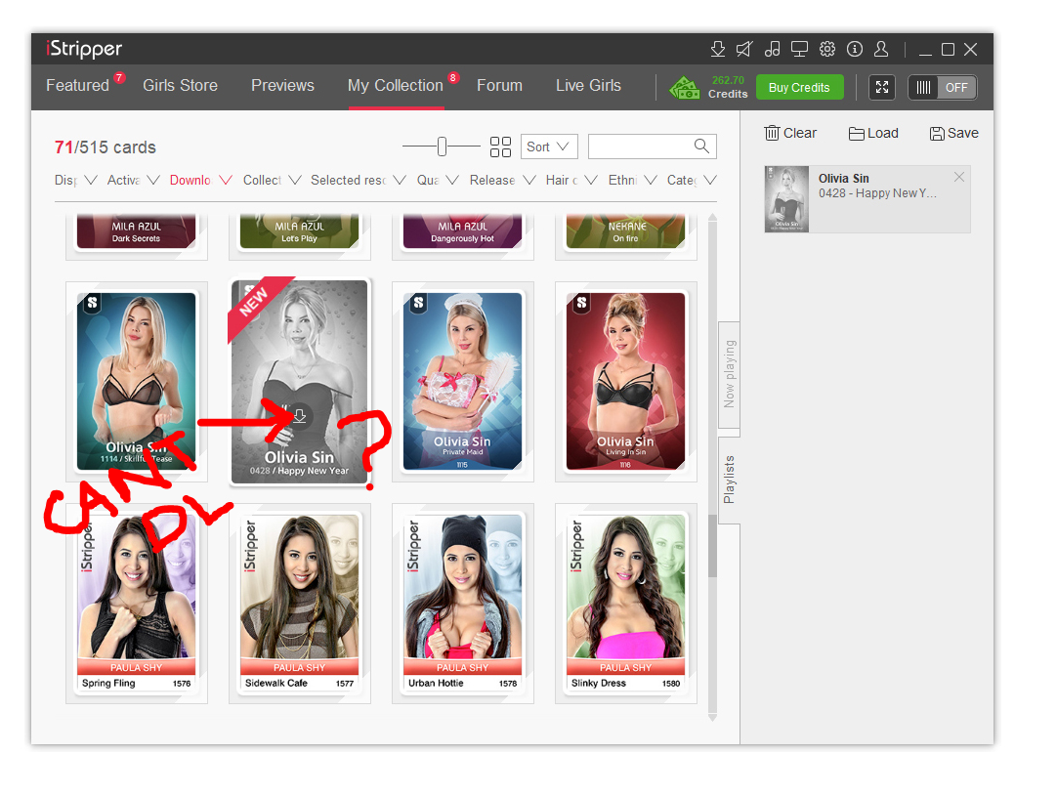Open the user account profile icon
Viewport: 1057px width, 796px height.
(x=881, y=50)
